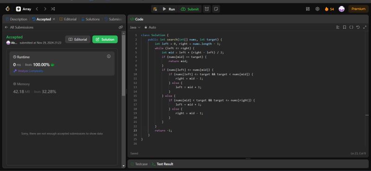371x171 pixels.
Task: Click the '42.18' memory value
Action: pyautogui.click(x=19, y=92)
